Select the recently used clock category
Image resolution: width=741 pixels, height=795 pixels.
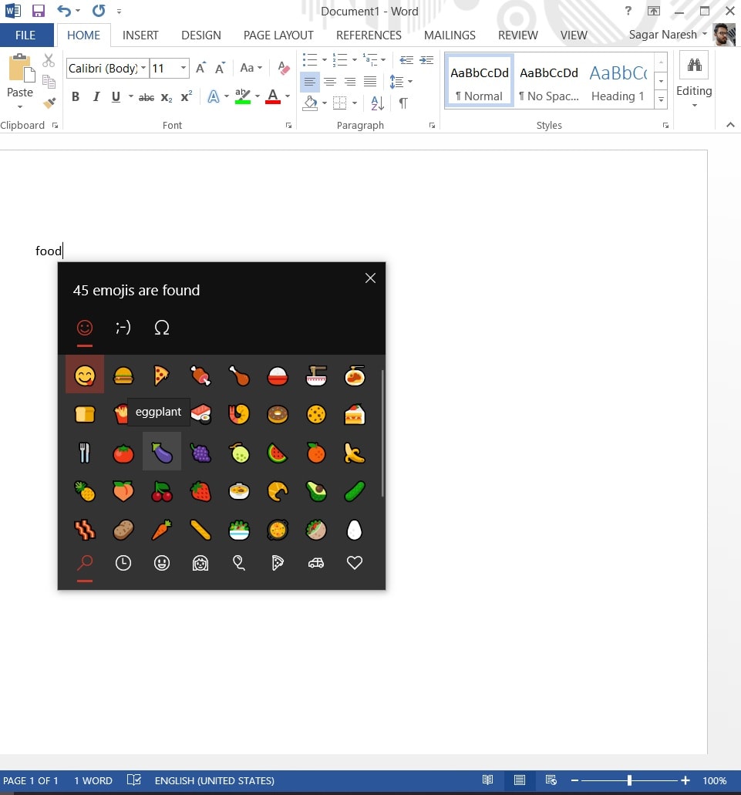pyautogui.click(x=123, y=564)
